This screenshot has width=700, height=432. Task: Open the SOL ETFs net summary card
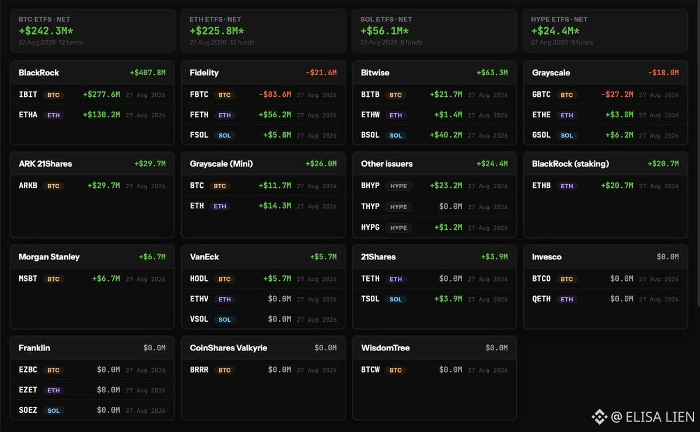[x=434, y=31]
